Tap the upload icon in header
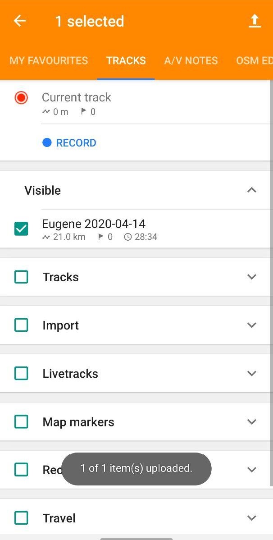This screenshot has height=540, width=273. pyautogui.click(x=255, y=21)
